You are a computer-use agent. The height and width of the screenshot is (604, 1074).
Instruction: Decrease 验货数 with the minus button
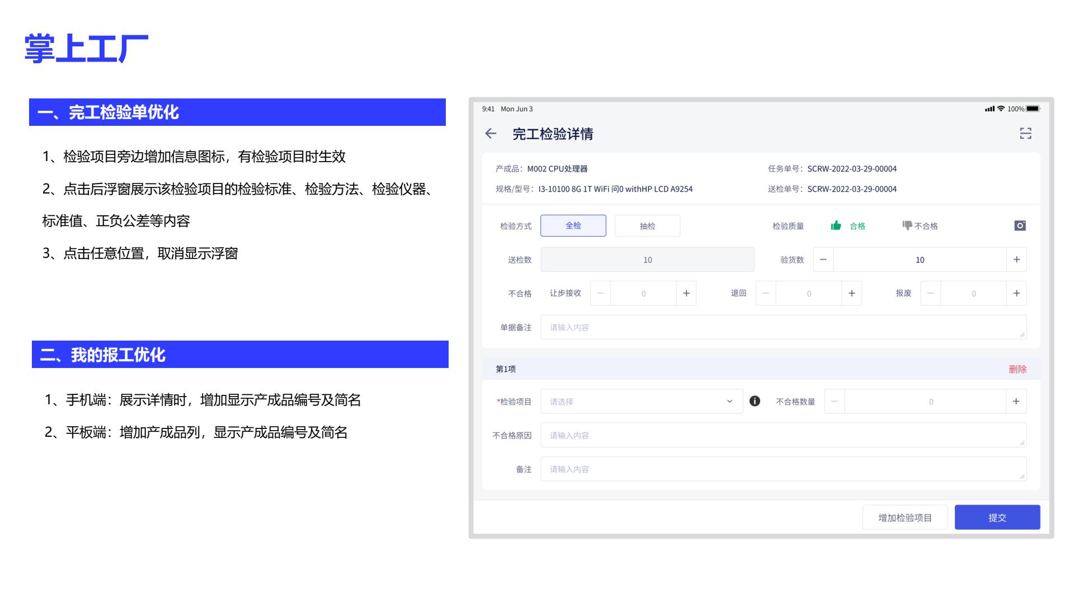point(823,259)
